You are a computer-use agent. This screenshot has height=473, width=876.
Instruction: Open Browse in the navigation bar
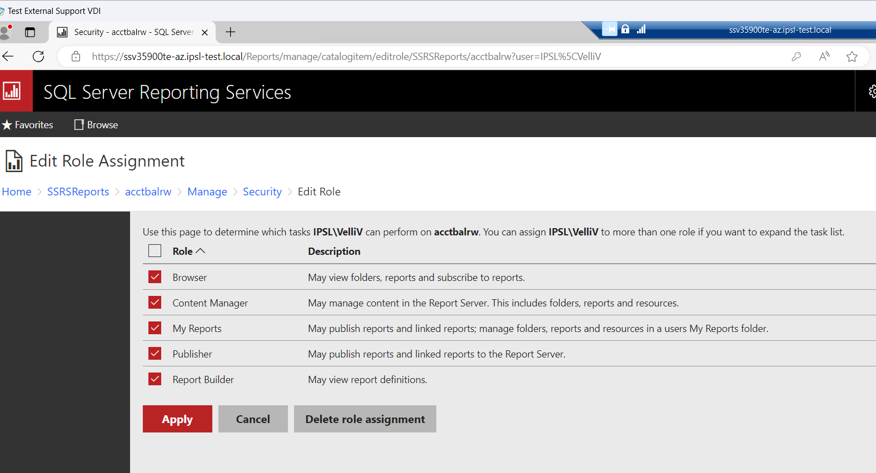(96, 125)
